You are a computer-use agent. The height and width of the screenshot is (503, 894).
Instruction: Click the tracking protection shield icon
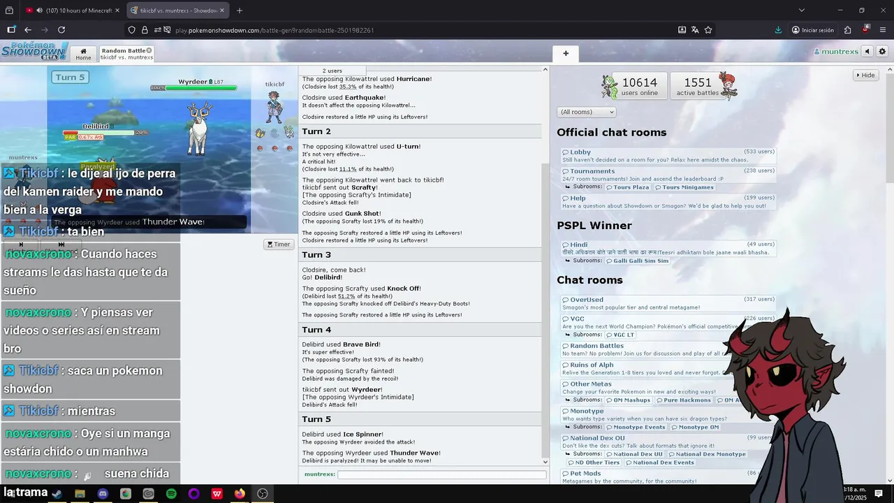pyautogui.click(x=131, y=30)
